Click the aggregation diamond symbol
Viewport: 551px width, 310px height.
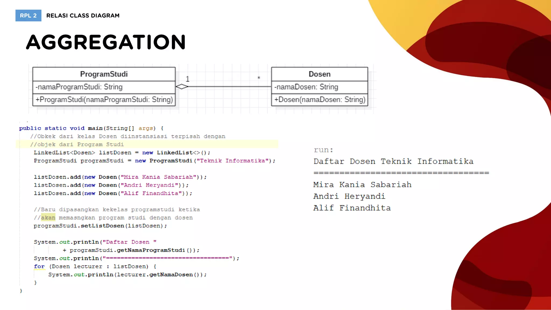pos(182,87)
